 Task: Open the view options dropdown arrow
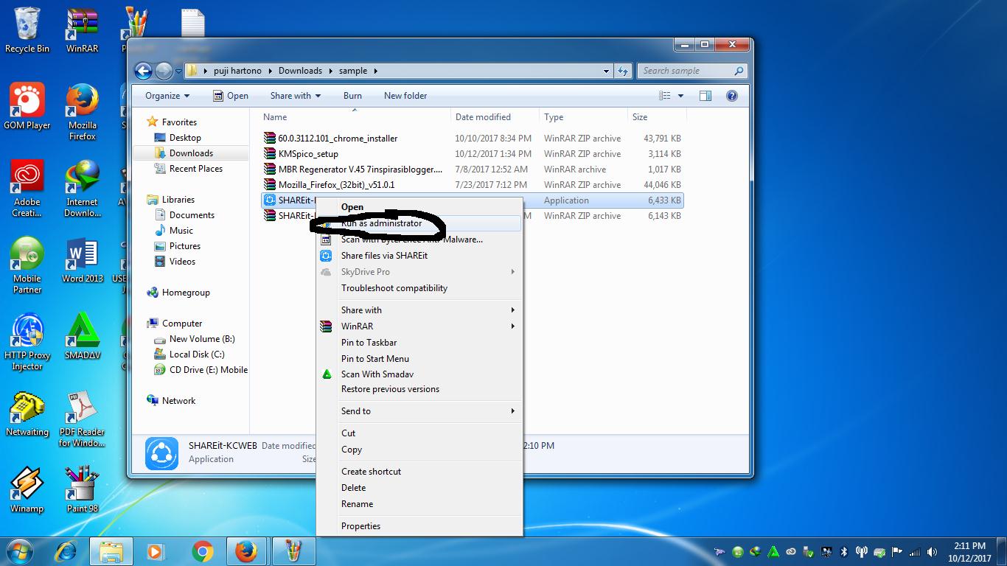[x=680, y=96]
